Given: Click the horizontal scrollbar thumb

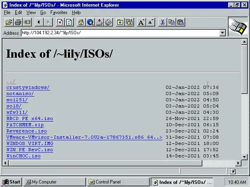Looking at the screenshot, I should click(105, 163).
